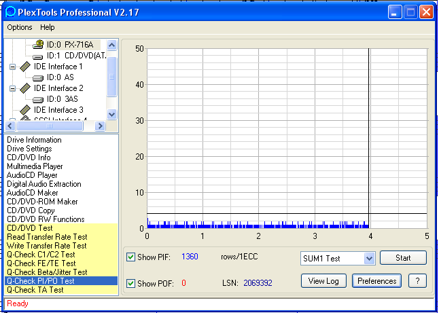Viewport: 439px width, 313px height.
Task: Select CD/DVD Copy function
Action: tap(31, 210)
